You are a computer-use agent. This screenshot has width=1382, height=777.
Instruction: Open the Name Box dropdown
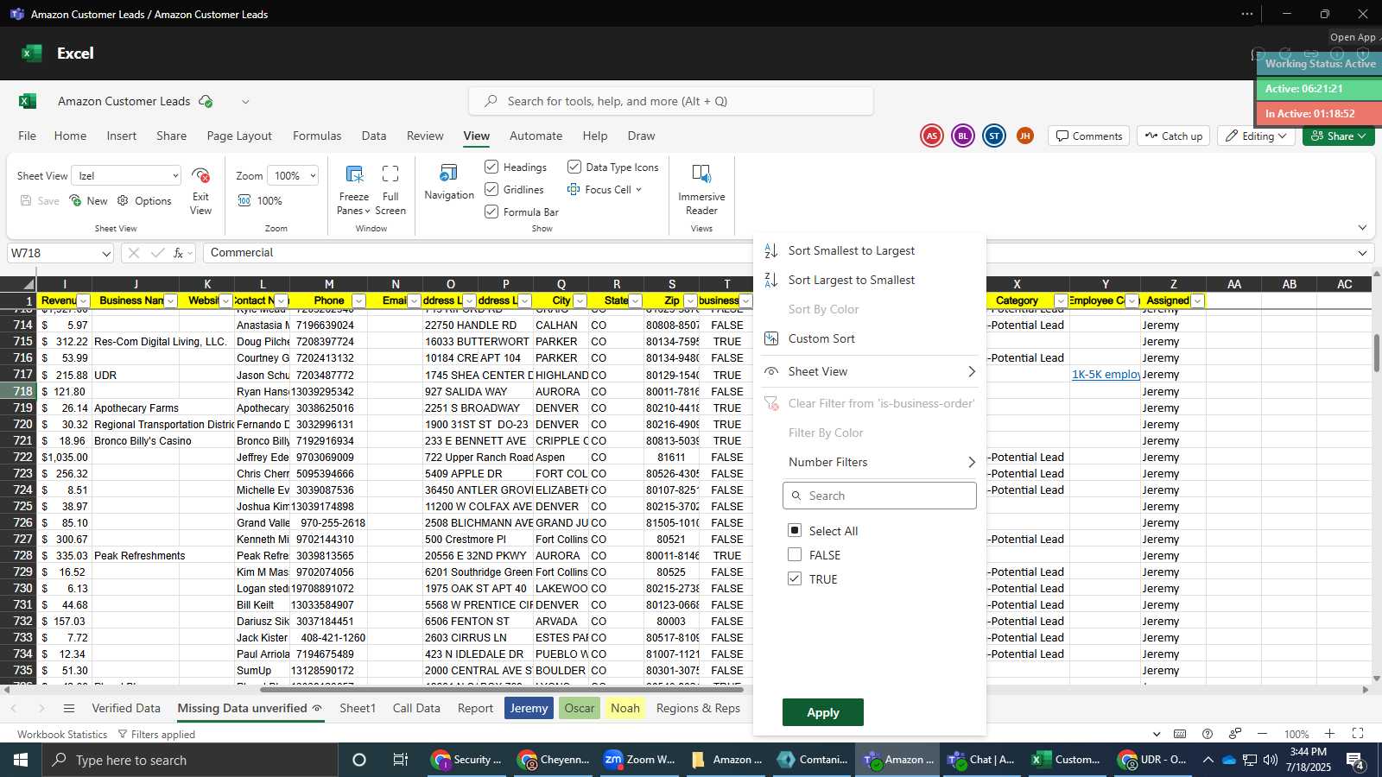click(x=106, y=253)
